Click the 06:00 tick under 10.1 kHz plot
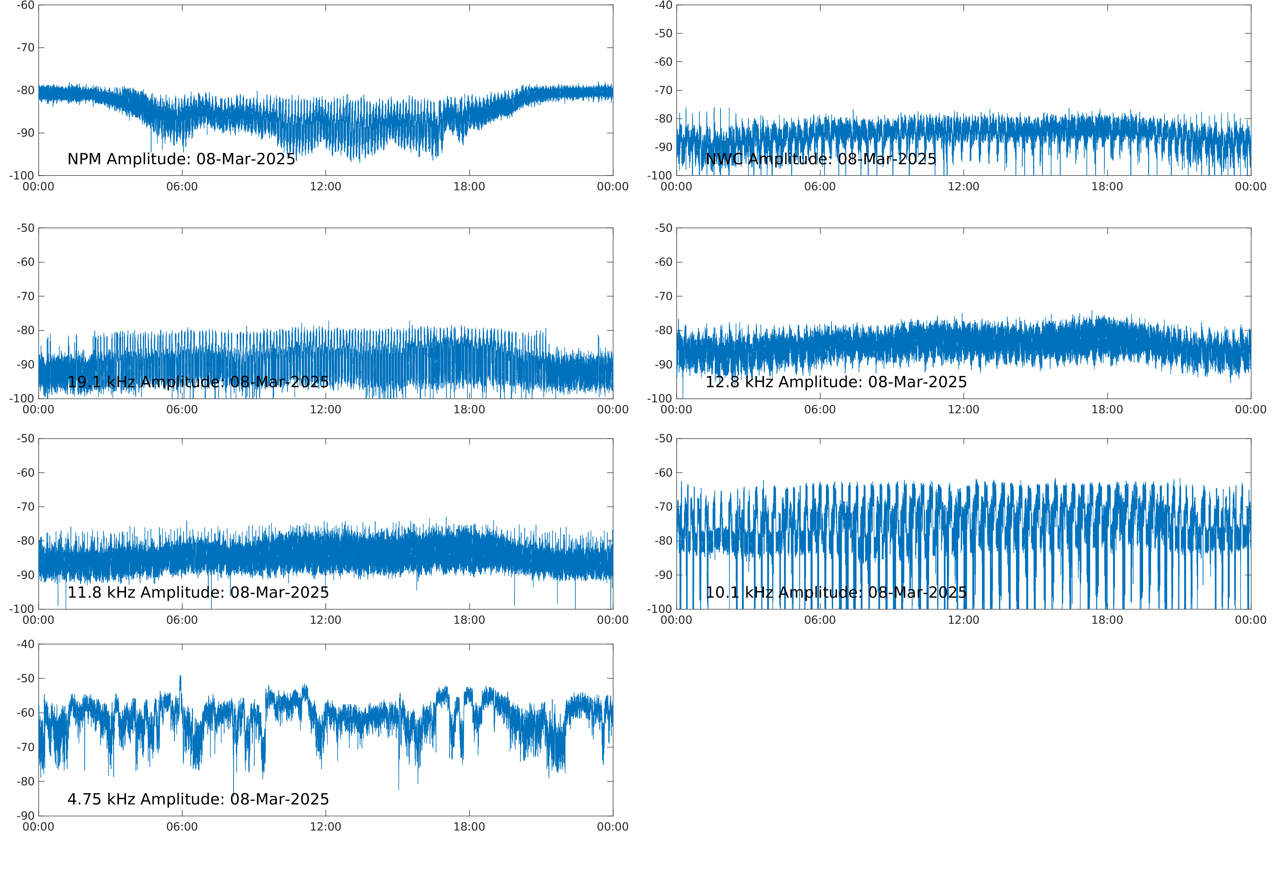The width and height of the screenshot is (1276, 877). [820, 620]
